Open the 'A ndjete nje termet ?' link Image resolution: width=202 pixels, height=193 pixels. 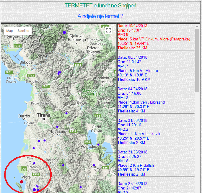[x=100, y=16]
